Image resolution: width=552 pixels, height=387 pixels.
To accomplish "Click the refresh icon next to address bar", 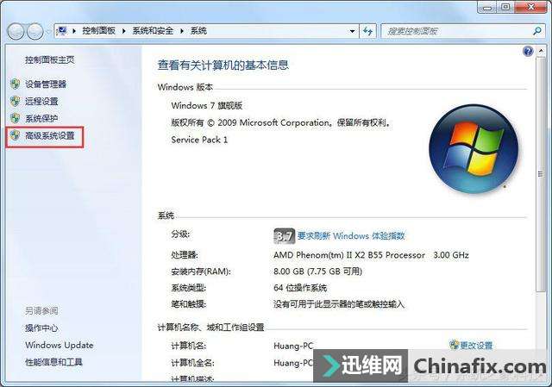I will click(x=368, y=31).
